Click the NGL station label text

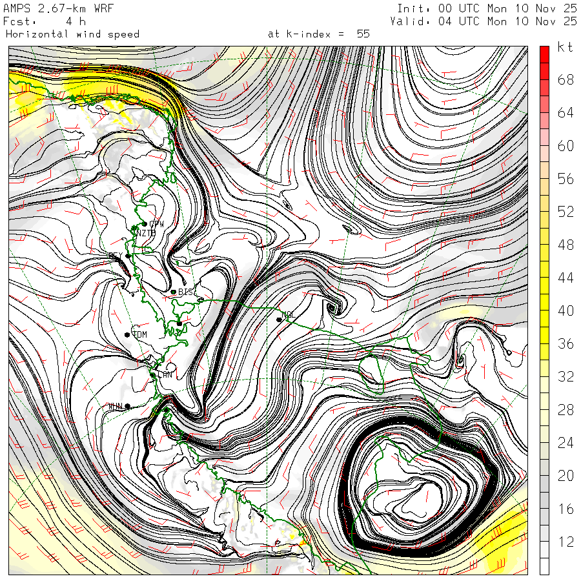click(289, 314)
